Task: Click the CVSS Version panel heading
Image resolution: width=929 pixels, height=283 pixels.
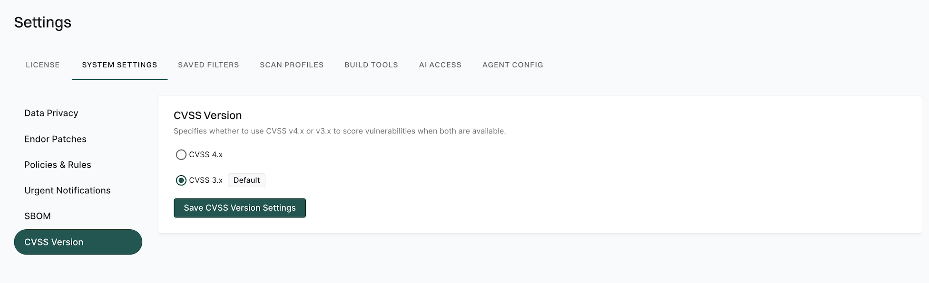Action: pyautogui.click(x=207, y=115)
